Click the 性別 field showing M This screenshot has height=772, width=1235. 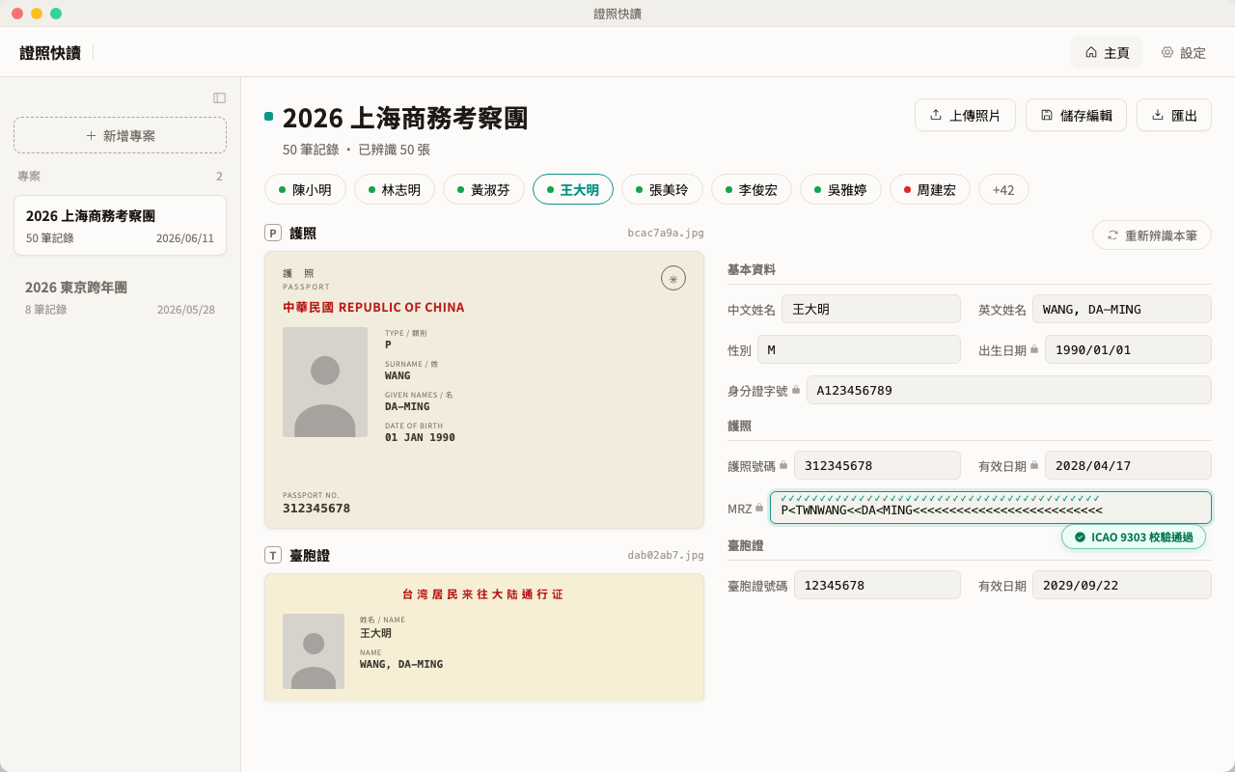coord(859,349)
